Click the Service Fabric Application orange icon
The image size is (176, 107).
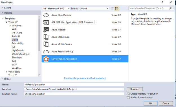click(x=46, y=59)
